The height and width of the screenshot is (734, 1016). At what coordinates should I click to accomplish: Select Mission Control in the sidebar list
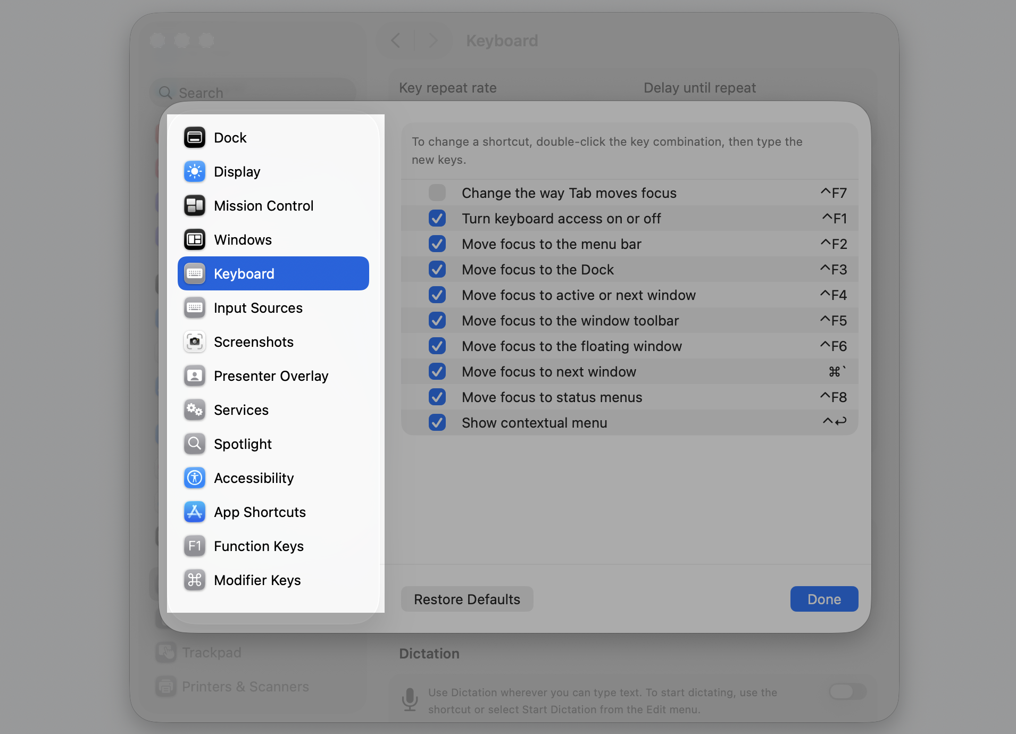tap(273, 206)
